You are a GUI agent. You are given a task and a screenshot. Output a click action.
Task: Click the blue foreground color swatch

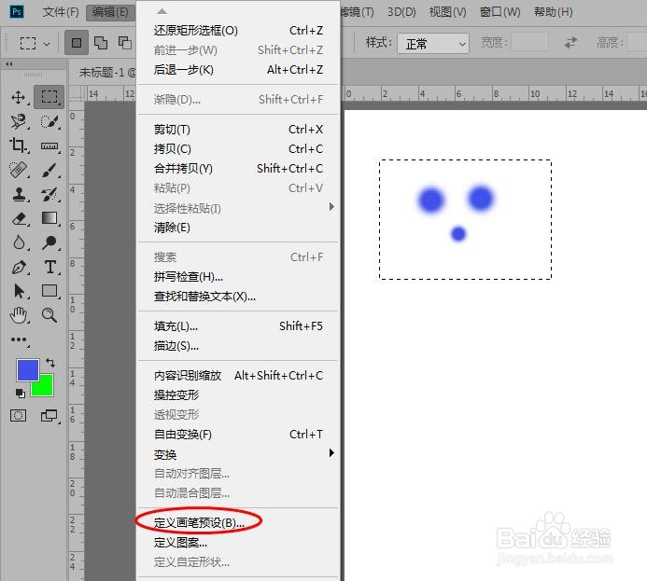coord(27,369)
